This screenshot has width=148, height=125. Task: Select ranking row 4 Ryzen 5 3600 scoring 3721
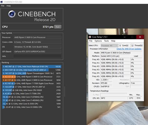32,77
